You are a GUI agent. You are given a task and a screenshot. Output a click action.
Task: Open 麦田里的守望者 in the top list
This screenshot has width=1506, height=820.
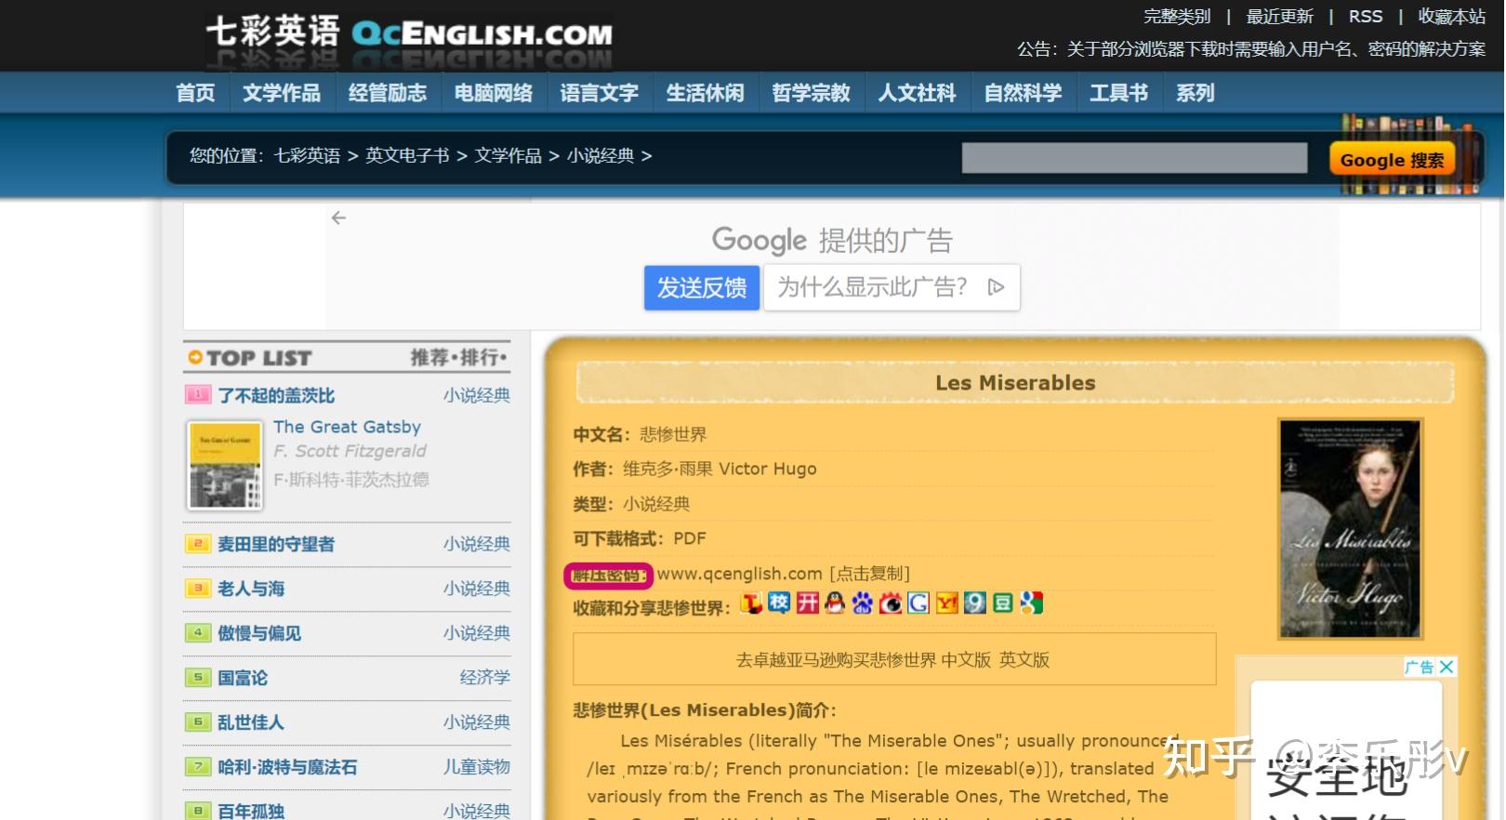coord(276,544)
